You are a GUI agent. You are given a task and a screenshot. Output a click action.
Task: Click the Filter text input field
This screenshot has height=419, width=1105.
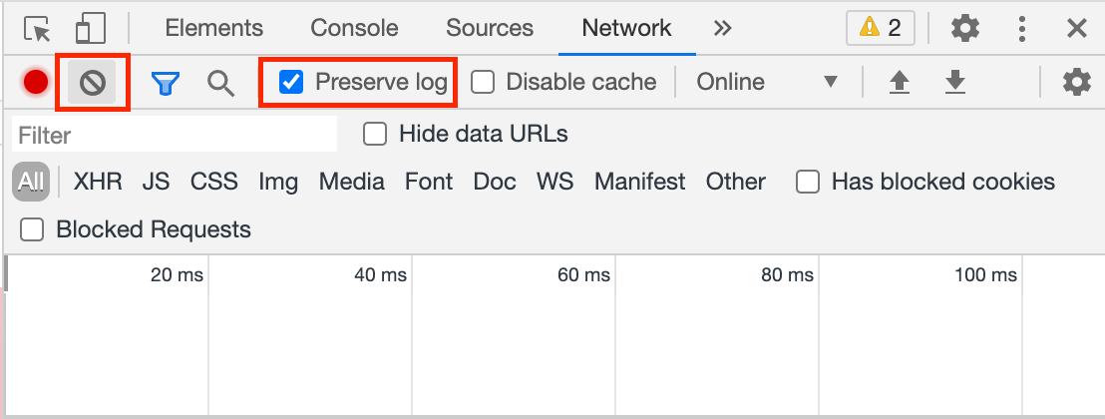(x=175, y=134)
